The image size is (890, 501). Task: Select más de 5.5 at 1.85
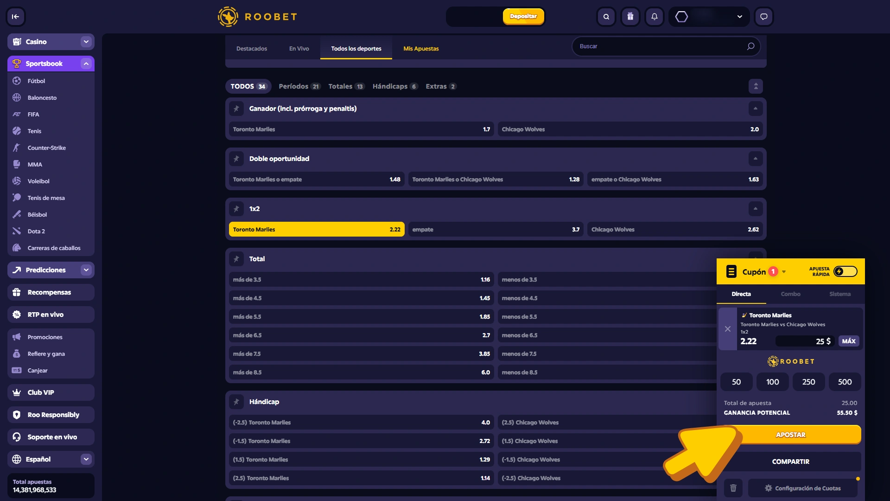pyautogui.click(x=362, y=316)
